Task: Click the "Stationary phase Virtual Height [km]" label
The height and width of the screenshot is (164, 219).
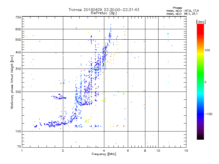Action: tap(12, 82)
